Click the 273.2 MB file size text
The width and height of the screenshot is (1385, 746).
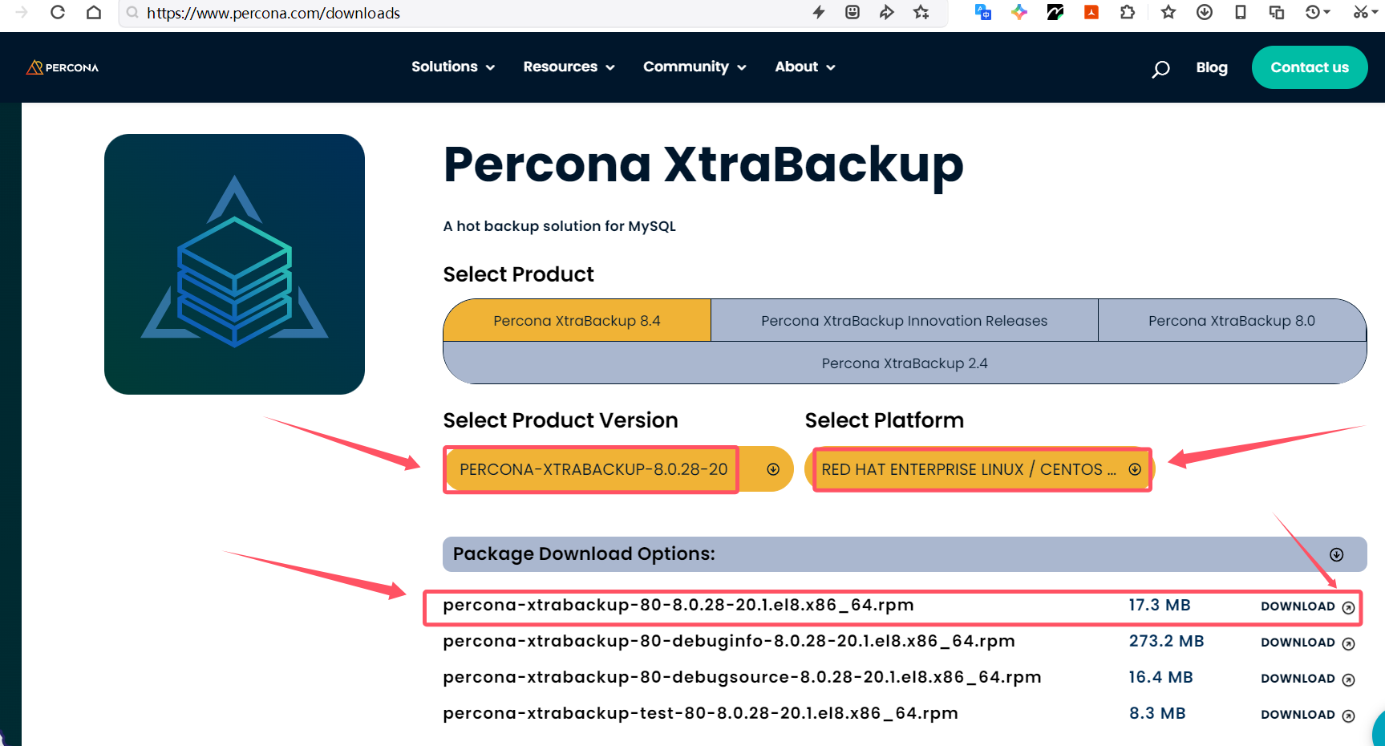1166,641
